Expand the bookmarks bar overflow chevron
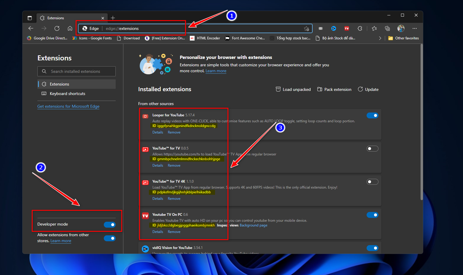Image resolution: width=463 pixels, height=275 pixels. point(380,38)
